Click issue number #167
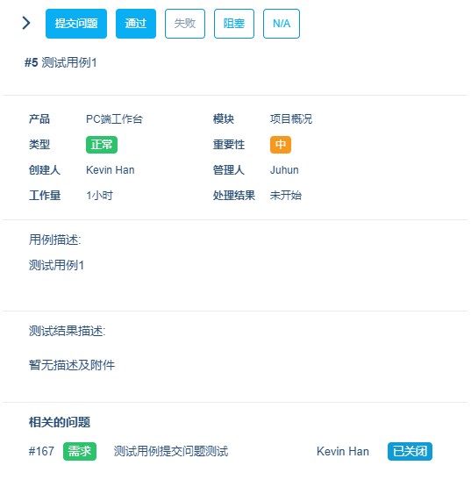Viewport: 471px width, 494px height. click(41, 452)
